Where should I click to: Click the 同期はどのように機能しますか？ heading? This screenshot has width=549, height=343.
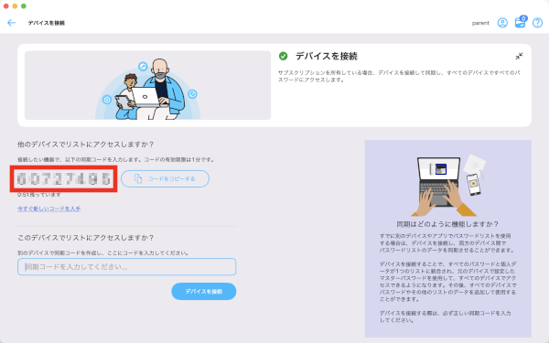447,224
